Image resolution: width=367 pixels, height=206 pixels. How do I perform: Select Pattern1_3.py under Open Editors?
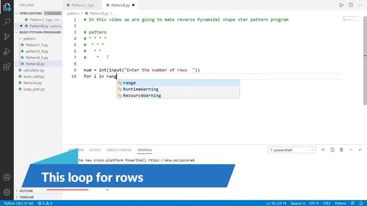pos(41,19)
